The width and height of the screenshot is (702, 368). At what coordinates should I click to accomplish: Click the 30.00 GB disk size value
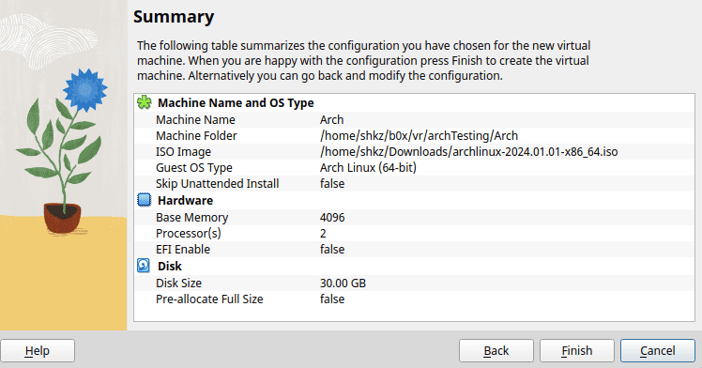click(x=343, y=284)
